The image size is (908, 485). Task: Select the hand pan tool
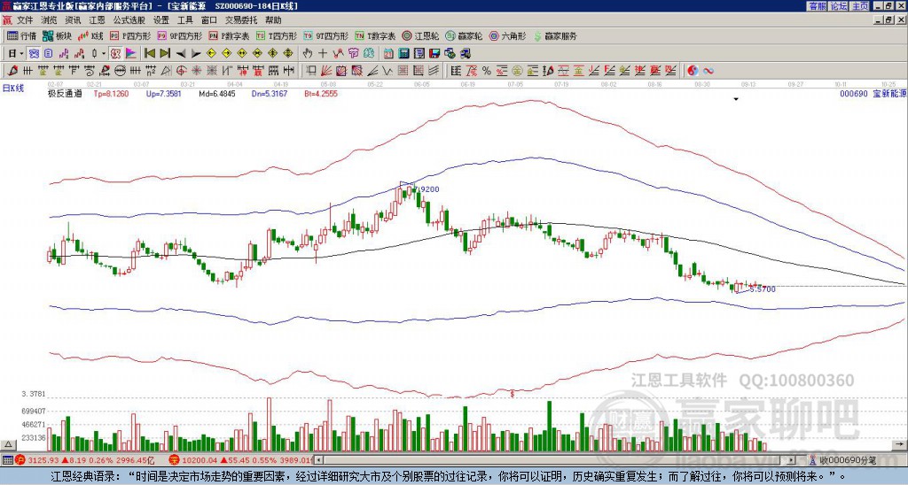[x=308, y=53]
